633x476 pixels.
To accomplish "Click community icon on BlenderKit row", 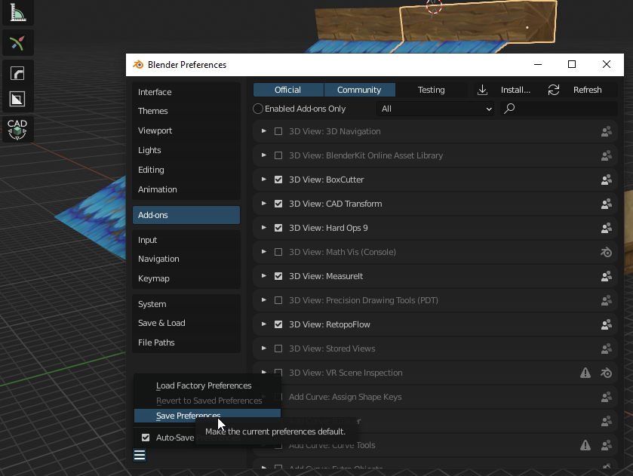I will (607, 156).
